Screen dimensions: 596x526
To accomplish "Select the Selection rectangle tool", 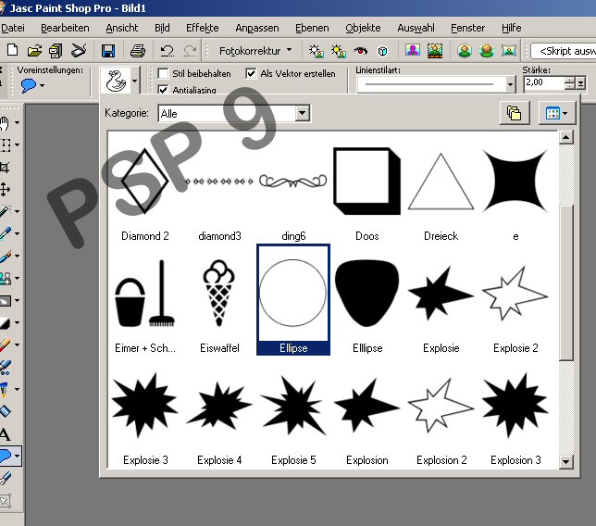I will click(x=5, y=144).
